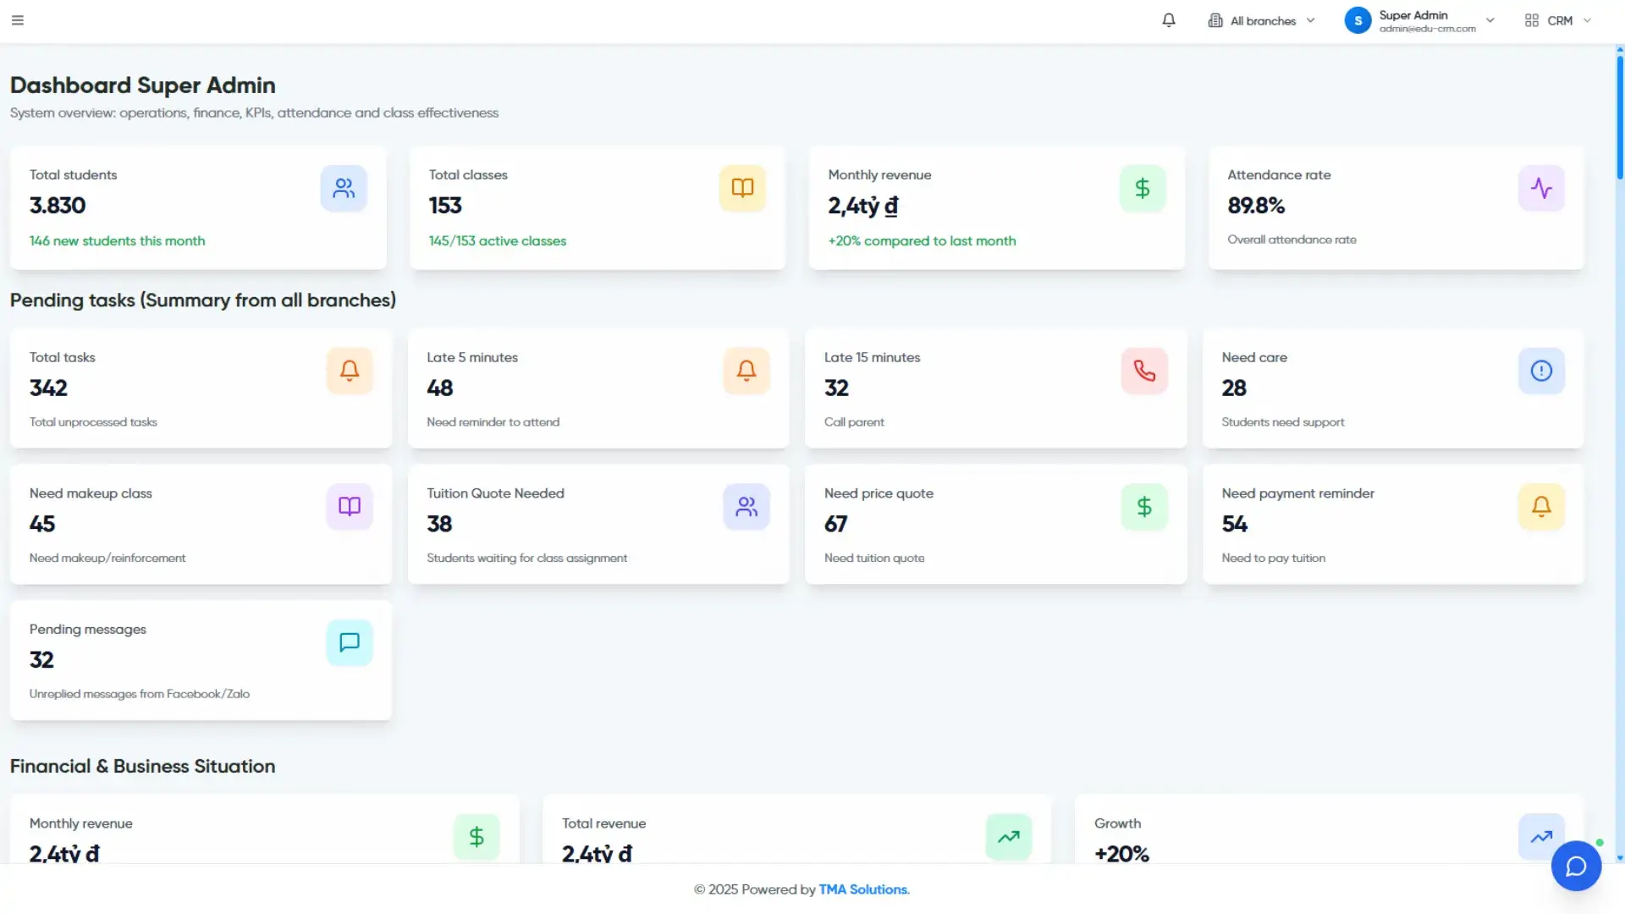The width and height of the screenshot is (1625, 914).
Task: Click the Total classes book icon
Action: tap(742, 188)
